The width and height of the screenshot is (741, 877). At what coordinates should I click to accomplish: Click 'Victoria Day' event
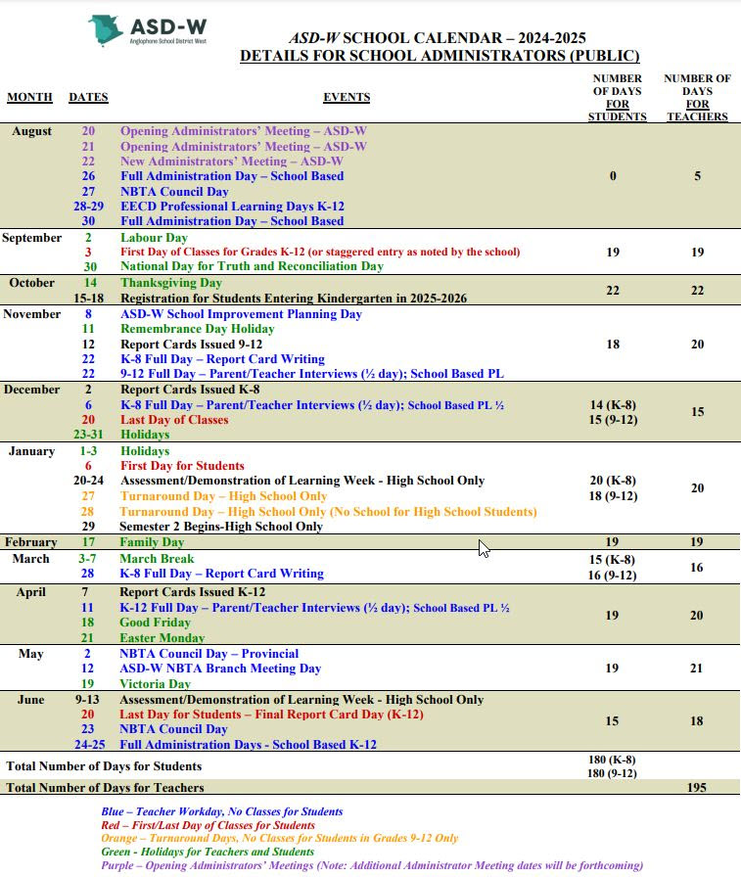tap(155, 683)
